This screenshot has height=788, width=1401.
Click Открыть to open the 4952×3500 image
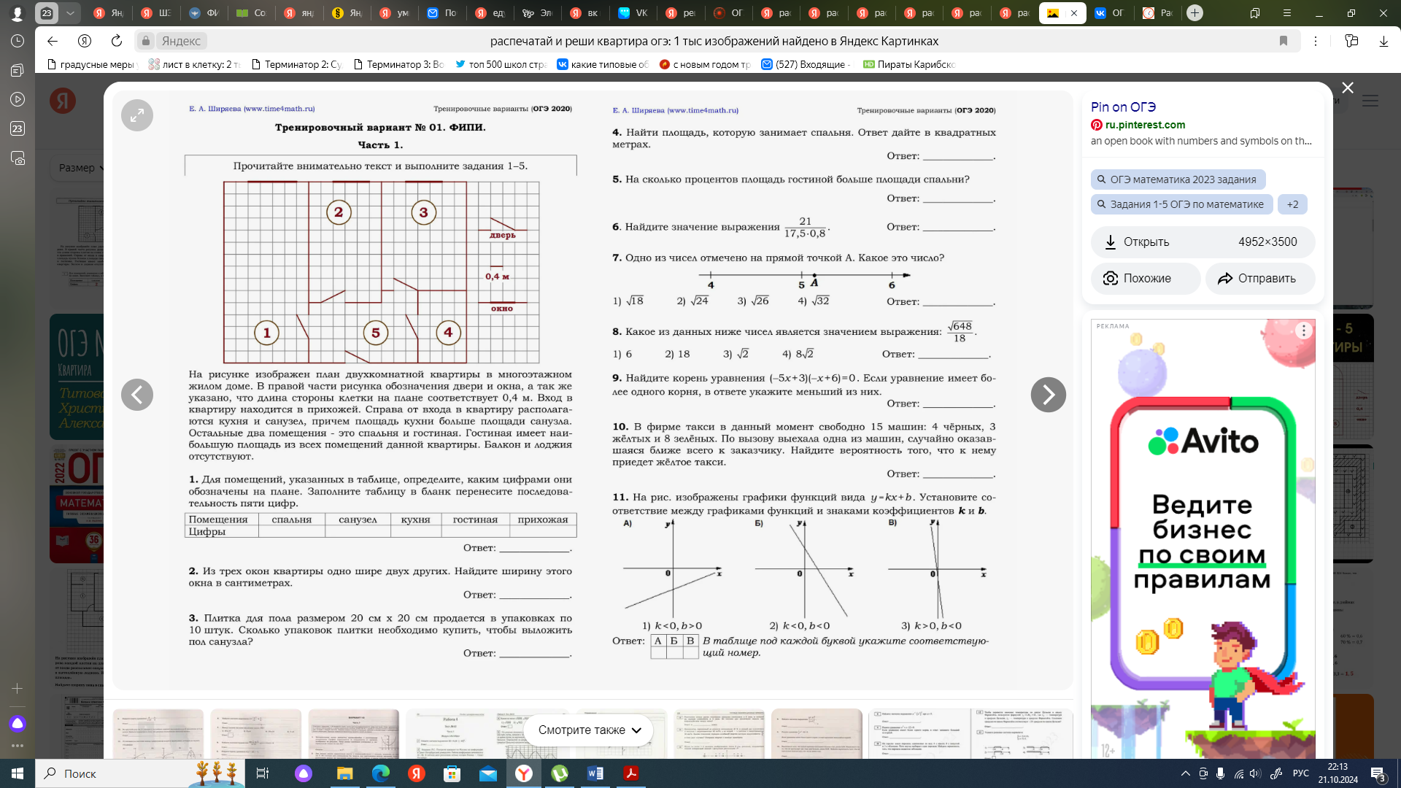tap(1203, 242)
